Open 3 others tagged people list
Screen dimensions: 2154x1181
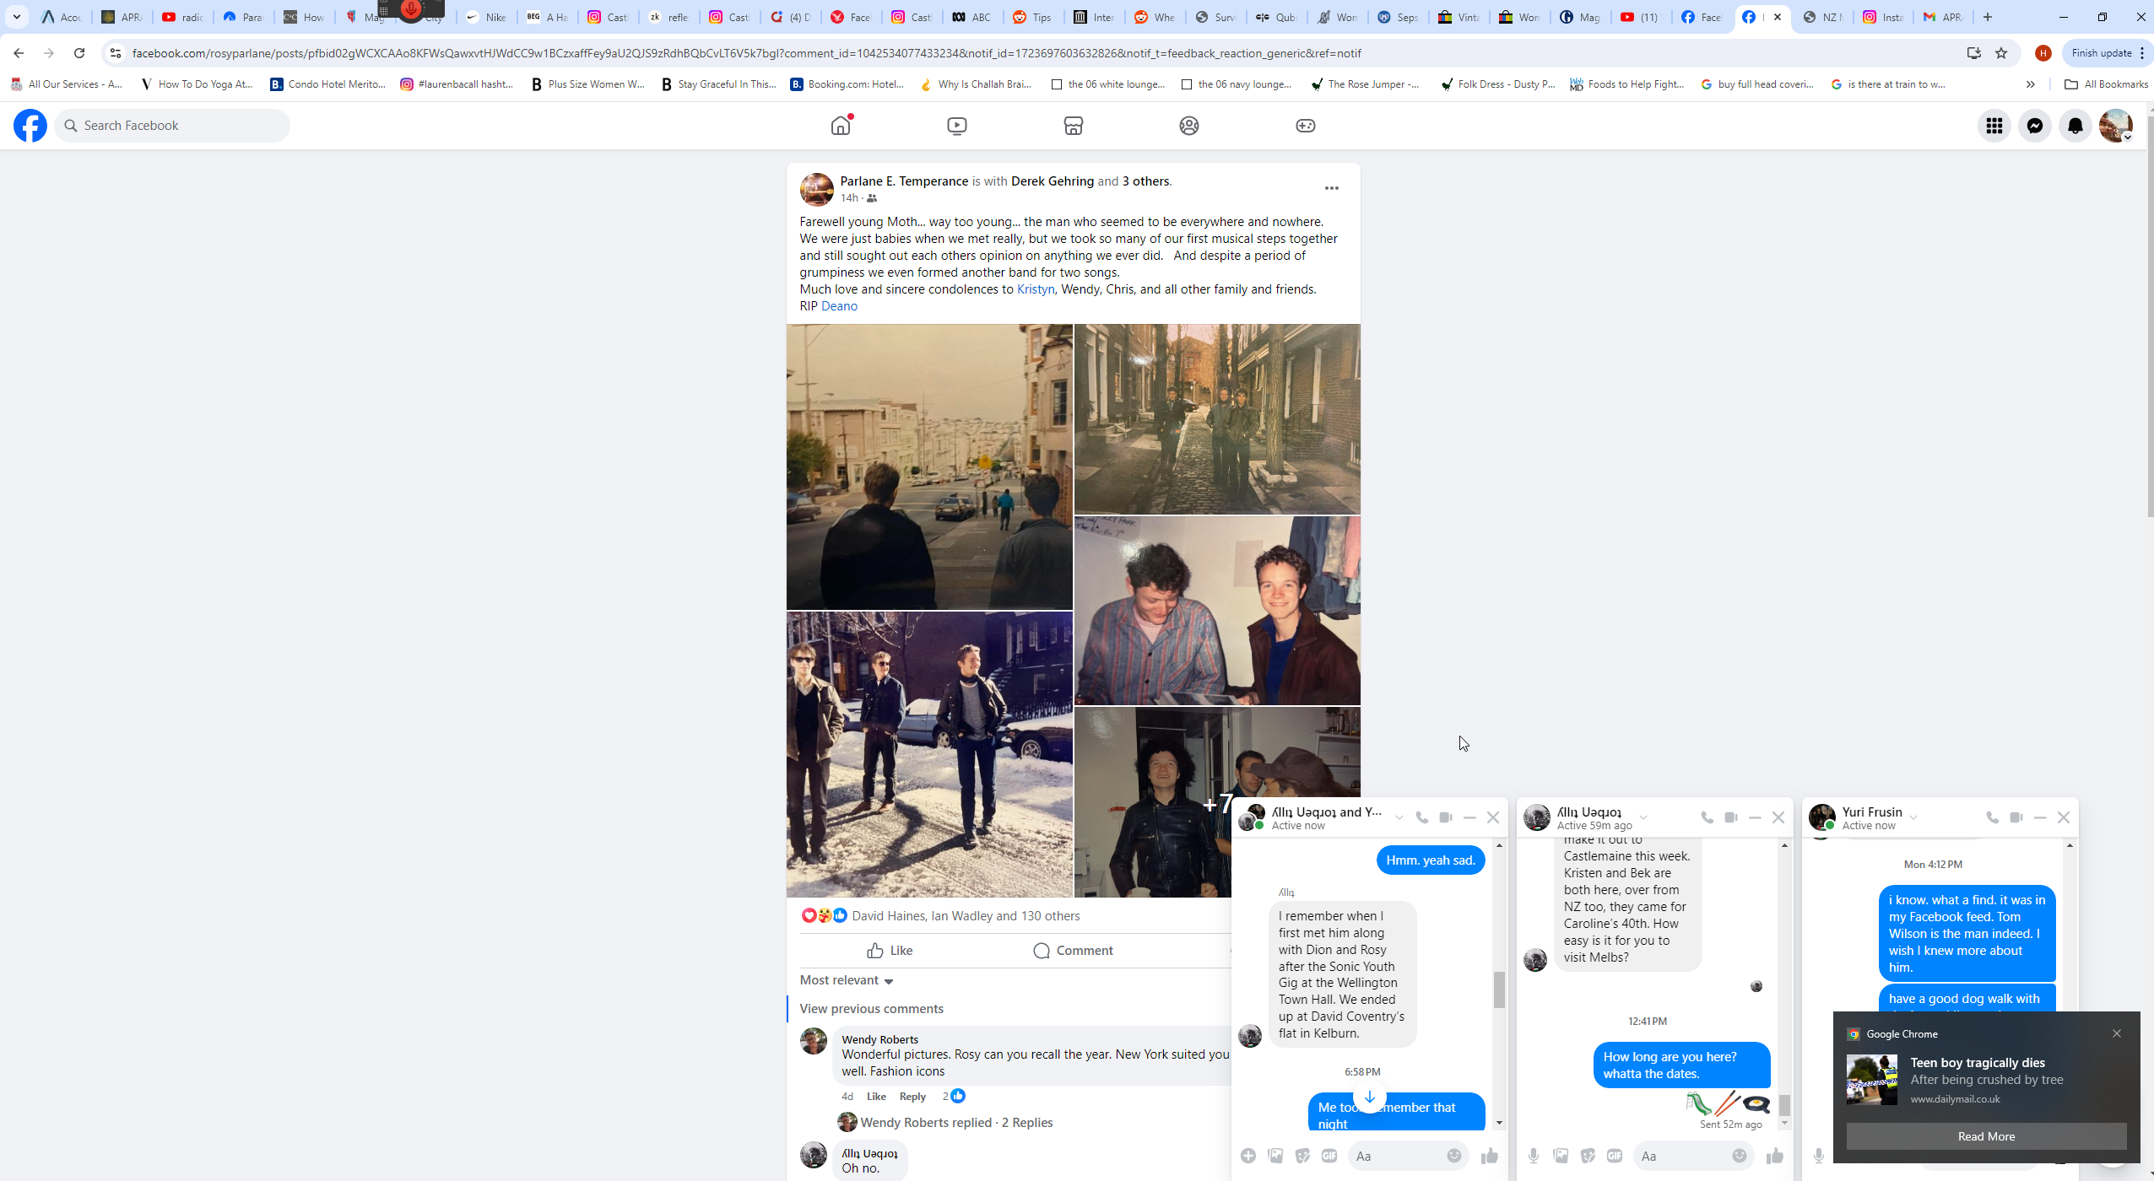click(x=1145, y=181)
